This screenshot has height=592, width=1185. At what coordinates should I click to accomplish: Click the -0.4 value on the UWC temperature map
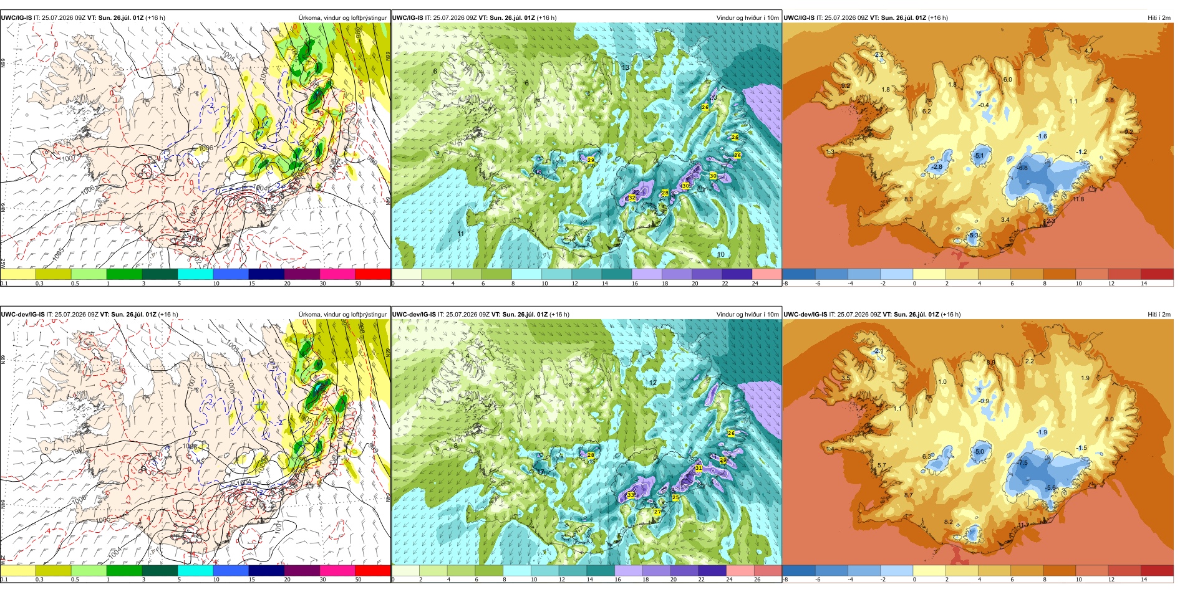click(984, 105)
